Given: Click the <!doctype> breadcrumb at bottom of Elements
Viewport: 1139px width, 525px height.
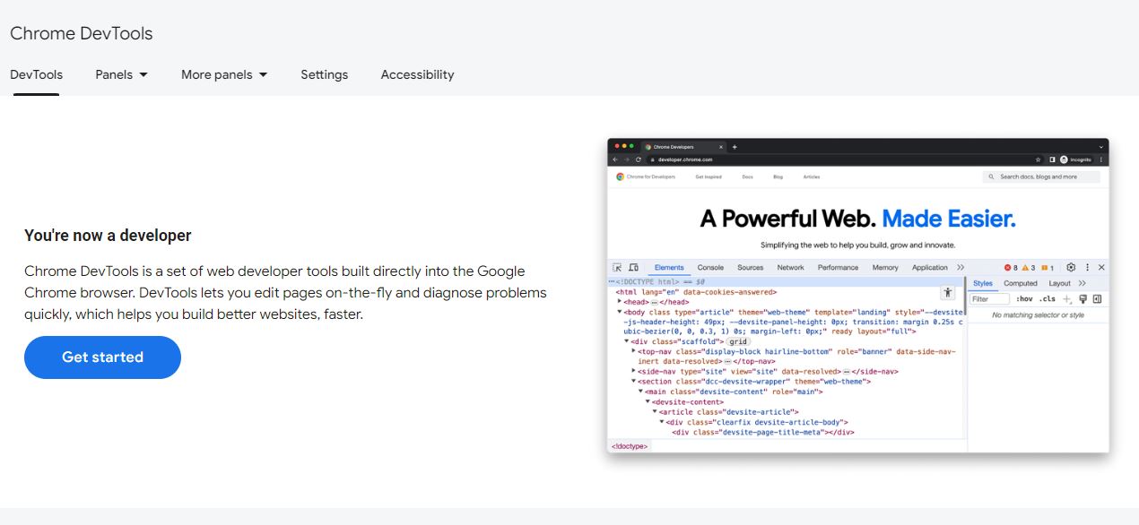Looking at the screenshot, I should coord(630,445).
